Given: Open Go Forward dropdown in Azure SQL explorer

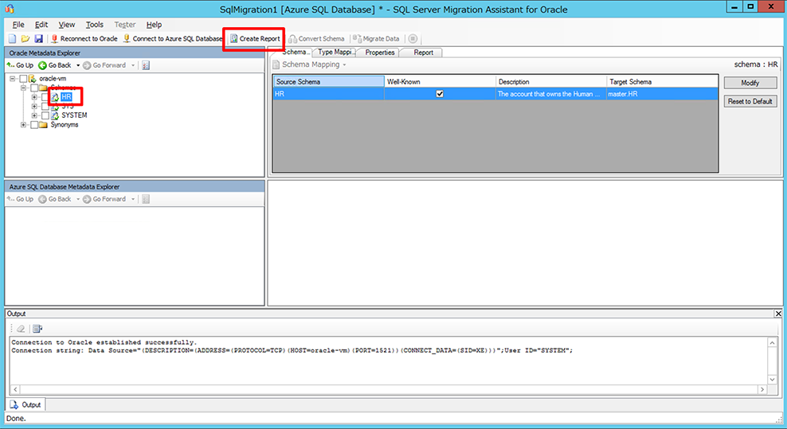Looking at the screenshot, I should point(133,199).
